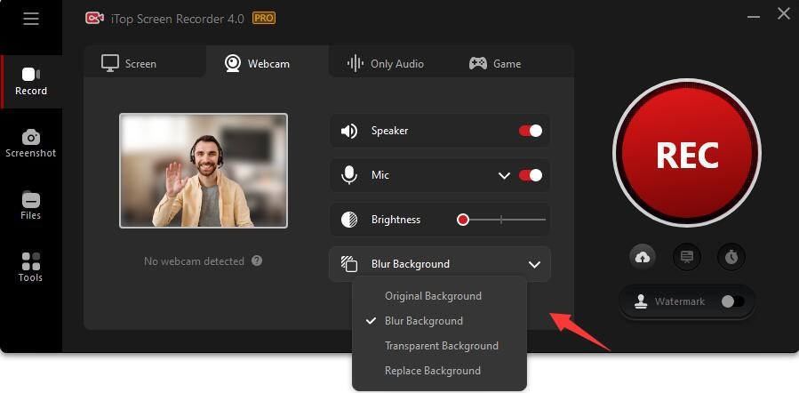Screen dimensions: 799x393
Task: Click the cloud upload icon
Action: pos(643,257)
